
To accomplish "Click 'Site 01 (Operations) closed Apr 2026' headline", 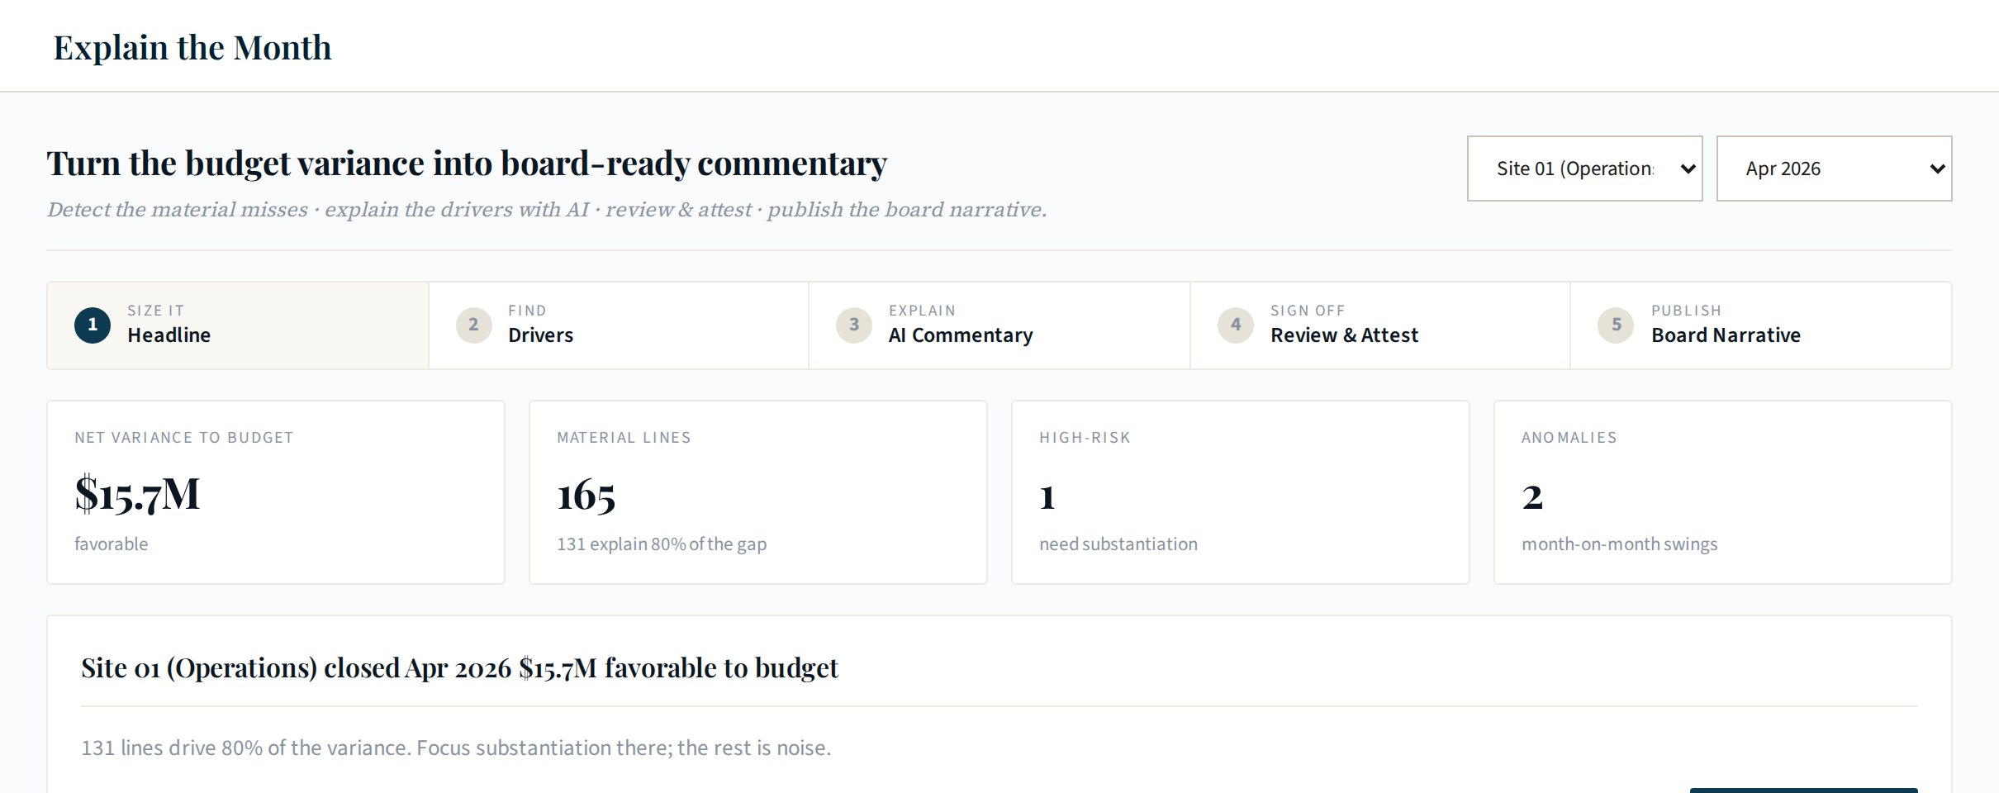I will click(459, 667).
